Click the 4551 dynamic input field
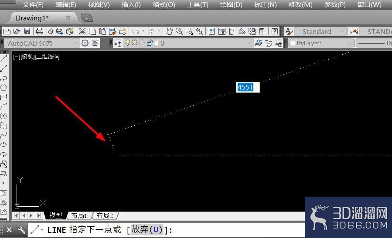Image resolution: width=392 pixels, height=238 pixels. coord(248,87)
